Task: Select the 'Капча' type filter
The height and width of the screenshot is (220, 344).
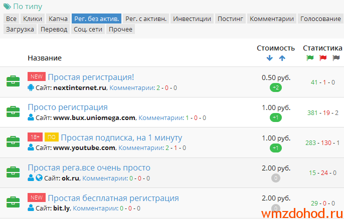Action: 58,18
